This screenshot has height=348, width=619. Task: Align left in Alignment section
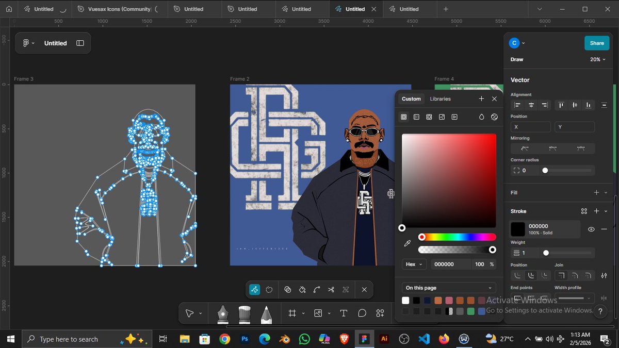(517, 105)
